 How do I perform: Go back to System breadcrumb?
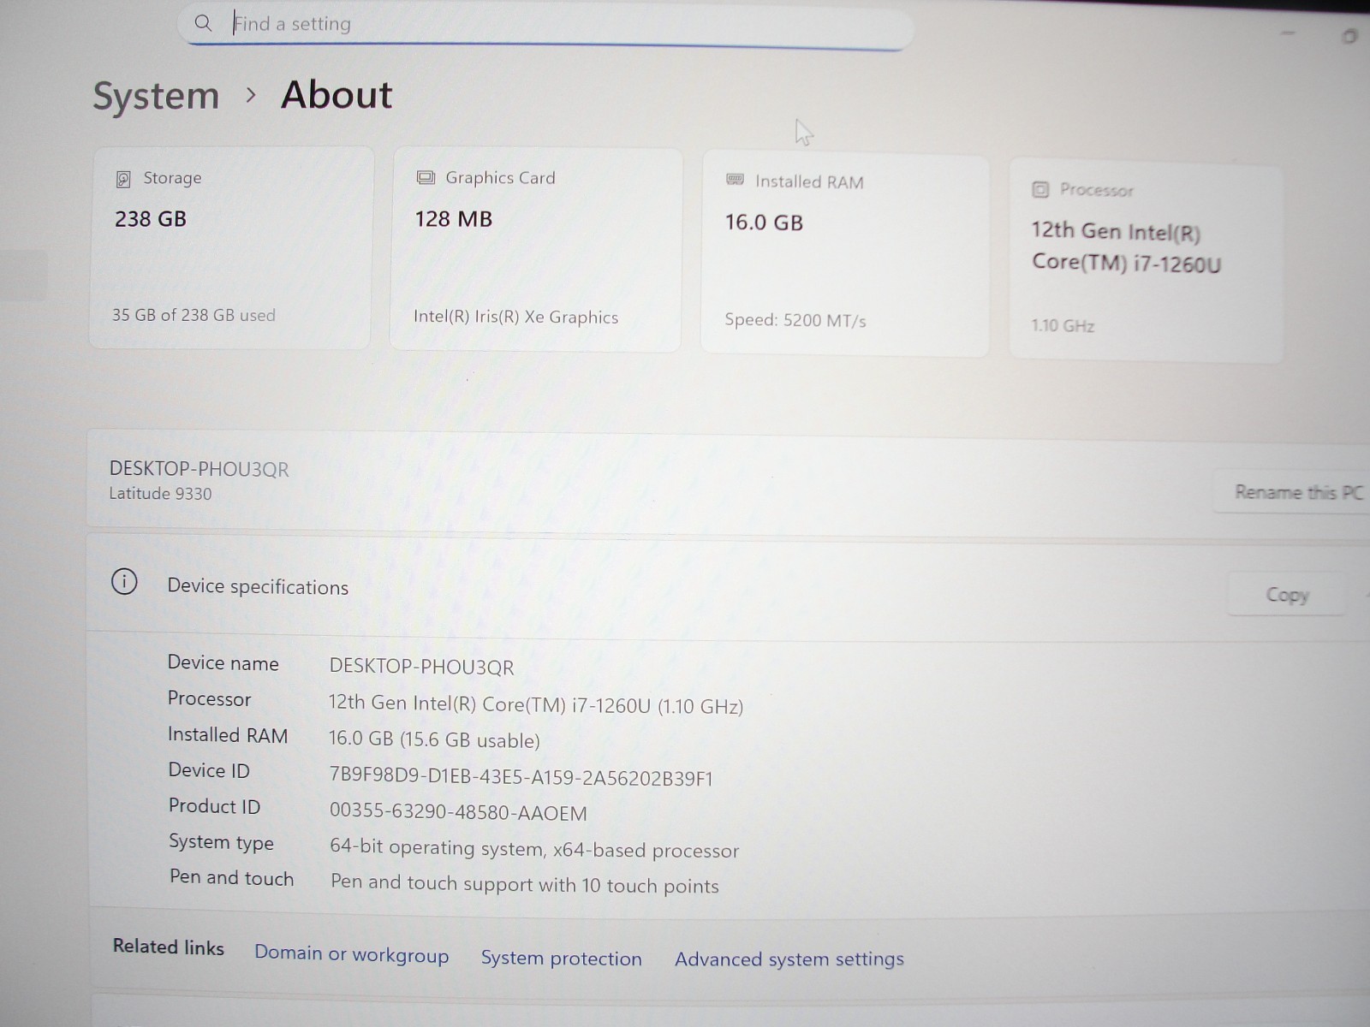156,96
